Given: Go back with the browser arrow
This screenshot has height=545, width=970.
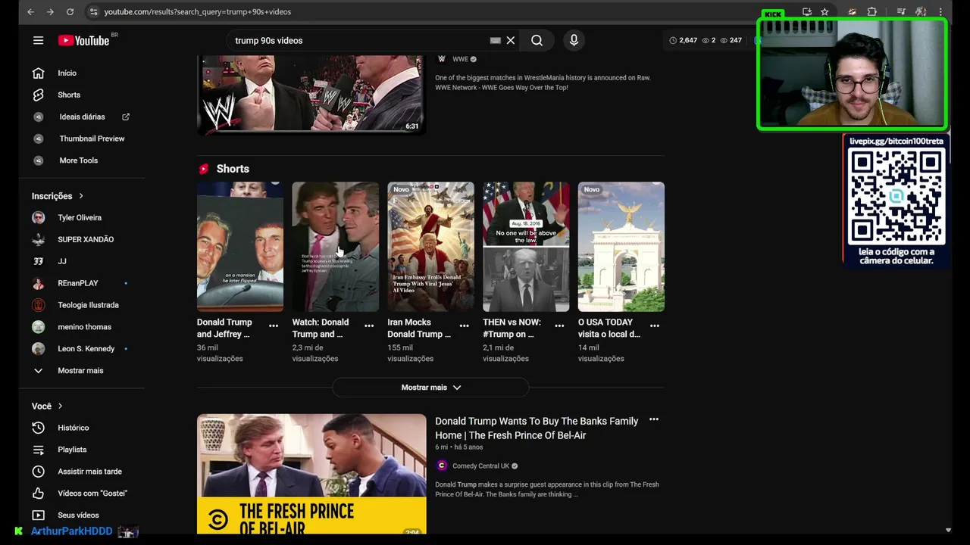Looking at the screenshot, I should click(30, 11).
